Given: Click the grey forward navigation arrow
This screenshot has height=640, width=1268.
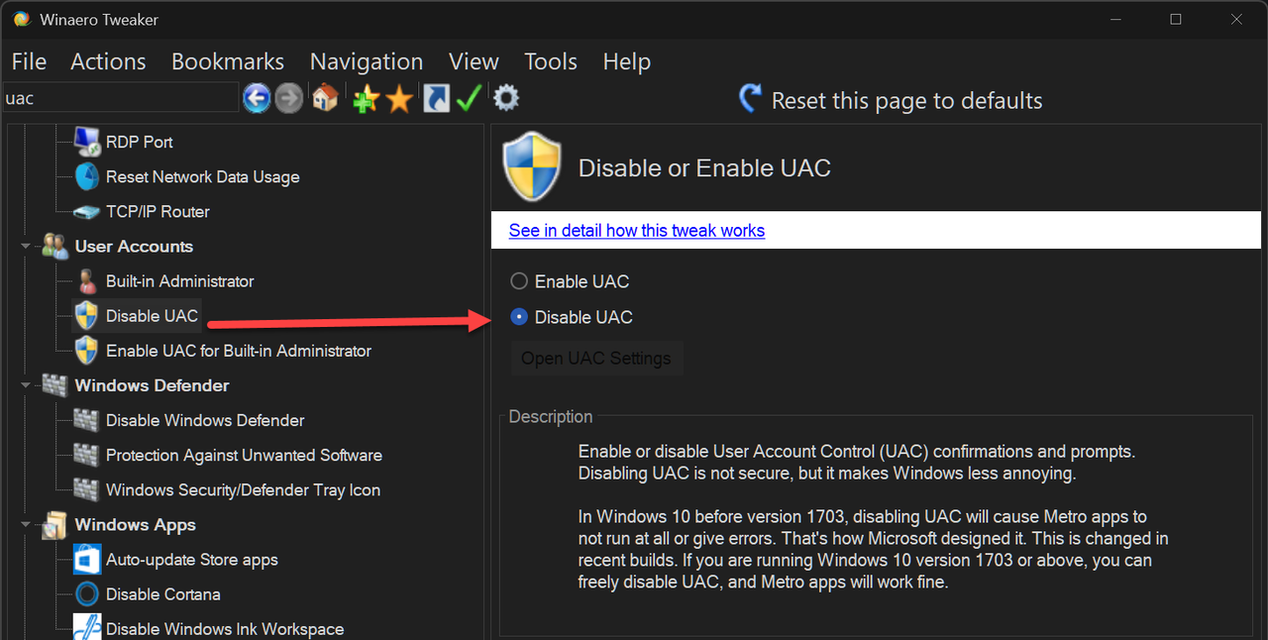Looking at the screenshot, I should (x=289, y=98).
